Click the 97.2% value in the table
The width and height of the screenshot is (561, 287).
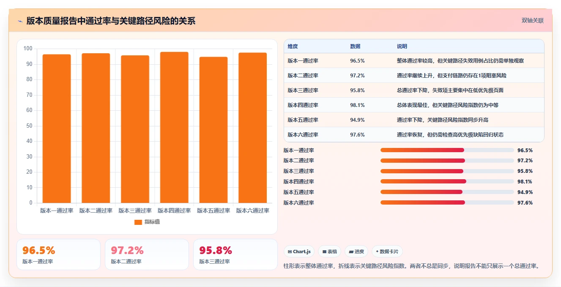357,76
